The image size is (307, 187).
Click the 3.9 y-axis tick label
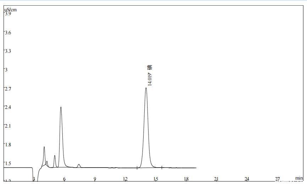point(8,14)
